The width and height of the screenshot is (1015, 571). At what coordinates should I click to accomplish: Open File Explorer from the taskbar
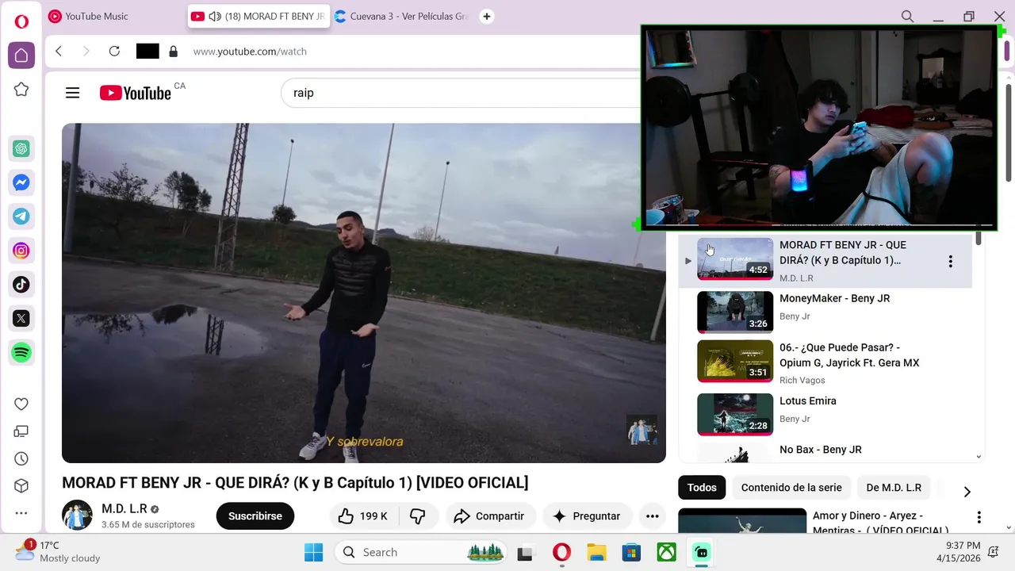596,553
